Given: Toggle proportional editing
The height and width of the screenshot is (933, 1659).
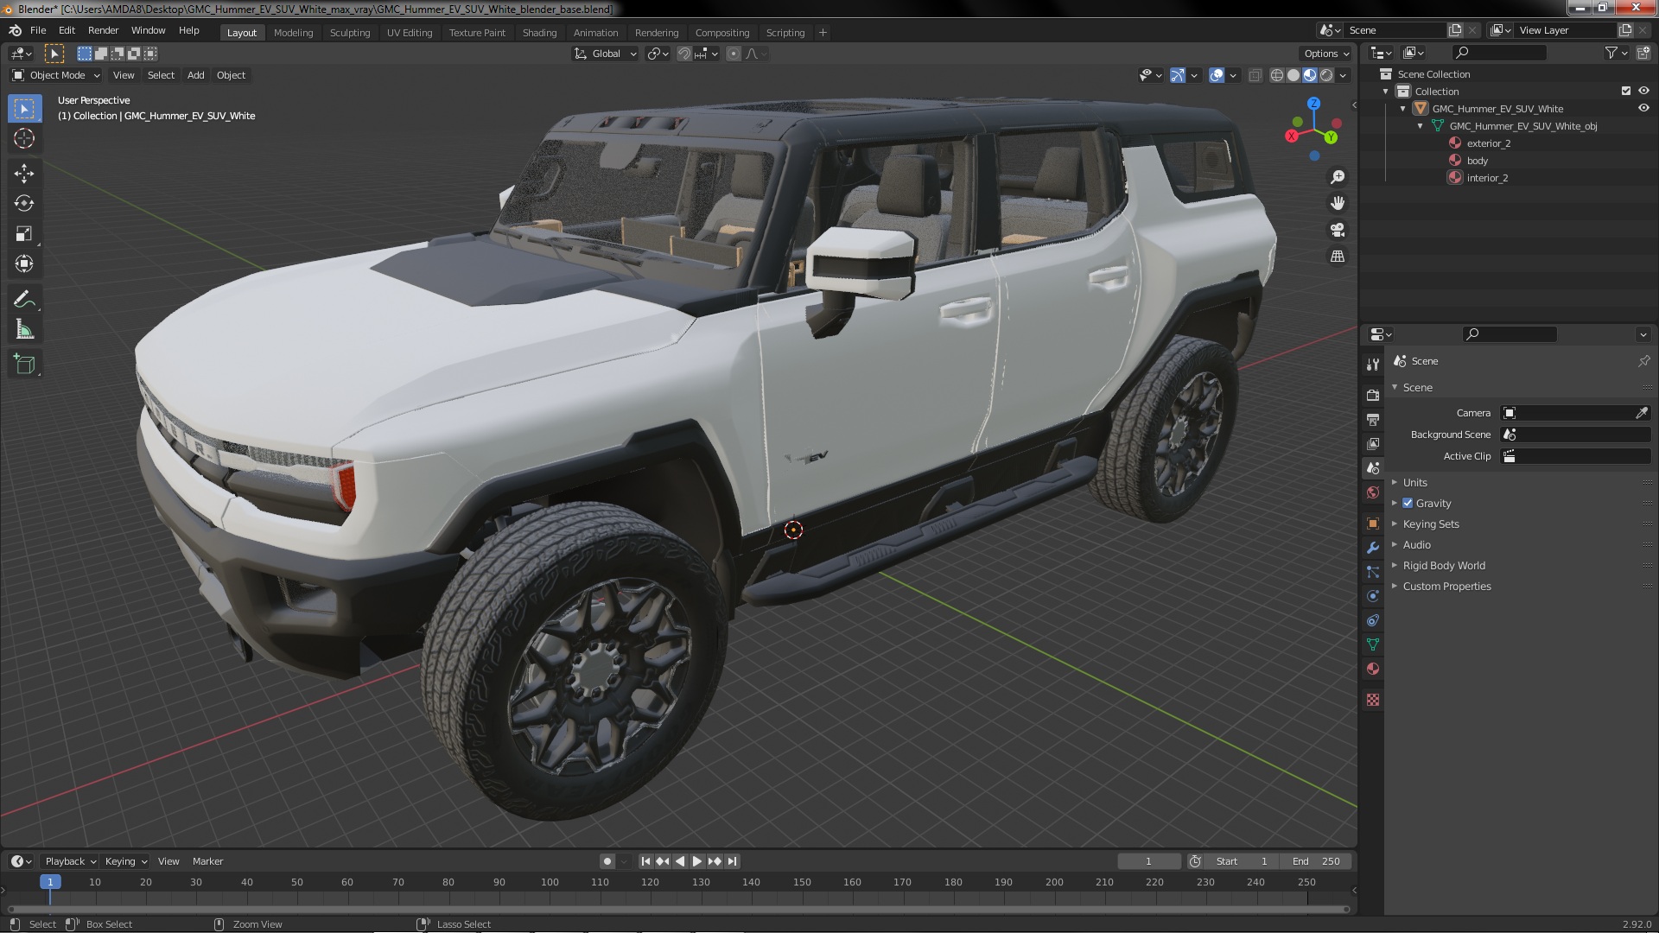Looking at the screenshot, I should tap(734, 54).
